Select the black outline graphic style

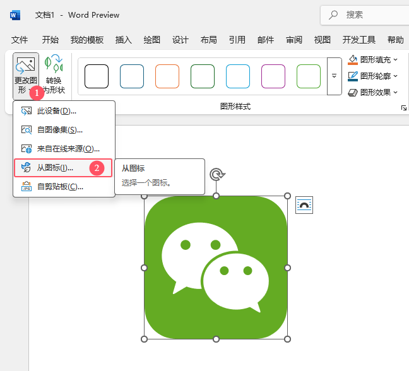(97, 76)
